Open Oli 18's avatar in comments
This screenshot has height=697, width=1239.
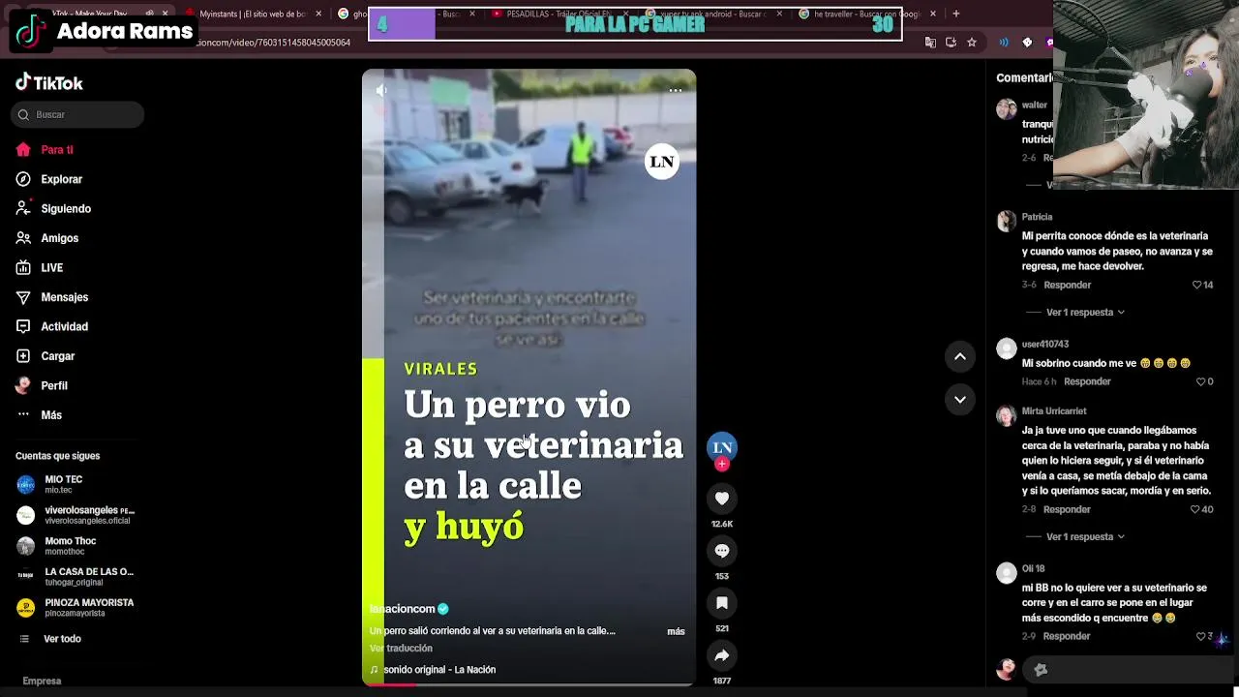1007,573
